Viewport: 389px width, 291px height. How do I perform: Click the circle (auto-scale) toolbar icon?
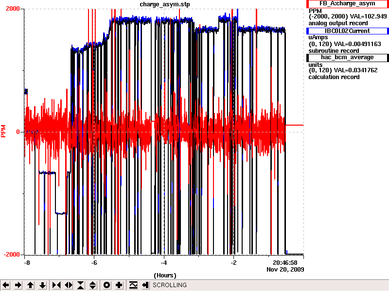click(x=106, y=285)
